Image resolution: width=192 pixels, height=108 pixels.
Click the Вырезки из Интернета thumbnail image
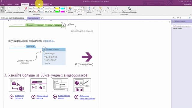(x=17, y=85)
